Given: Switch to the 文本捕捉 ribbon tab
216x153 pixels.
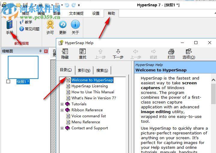Looking at the screenshot, I should [76, 13].
